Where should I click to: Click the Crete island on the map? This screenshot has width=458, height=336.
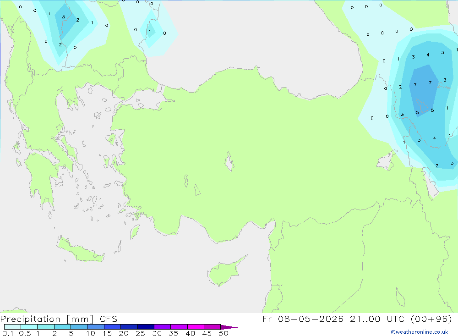tap(79, 249)
